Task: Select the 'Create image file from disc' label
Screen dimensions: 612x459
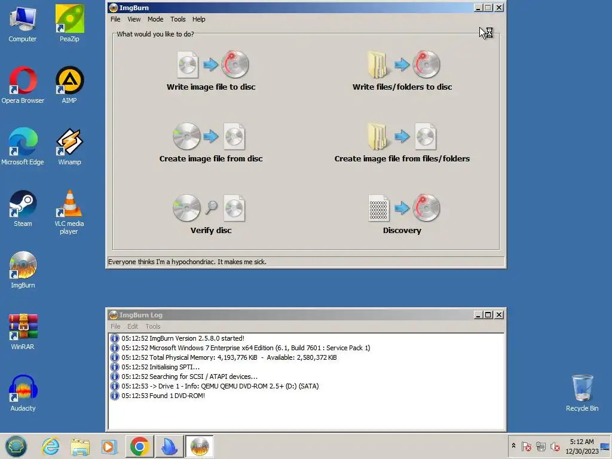Action: coord(211,159)
